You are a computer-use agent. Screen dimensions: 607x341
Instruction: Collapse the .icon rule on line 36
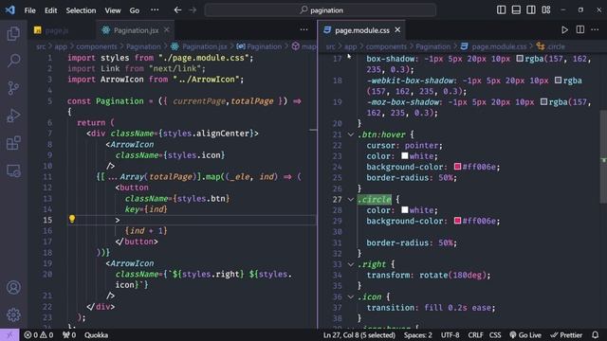click(351, 296)
